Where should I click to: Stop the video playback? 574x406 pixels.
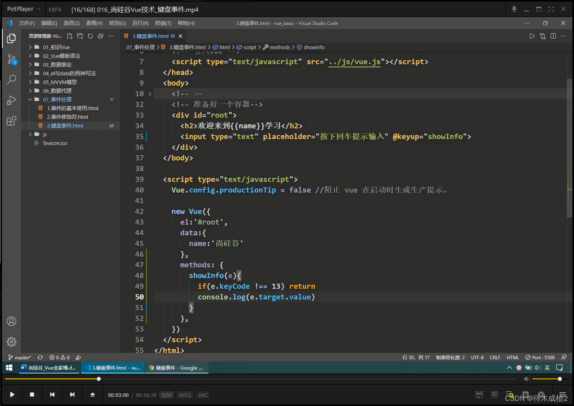coord(32,395)
